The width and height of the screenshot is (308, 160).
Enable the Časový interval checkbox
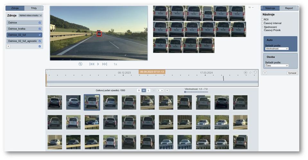point(262,23)
